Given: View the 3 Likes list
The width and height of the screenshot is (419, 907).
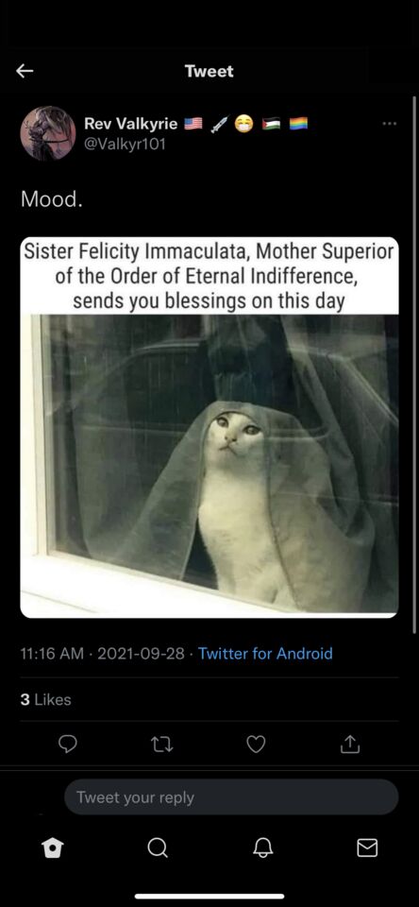Looking at the screenshot, I should 45,700.
